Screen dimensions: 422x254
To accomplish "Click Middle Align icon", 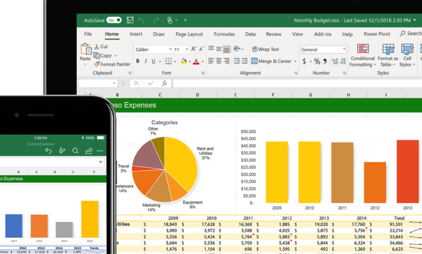I will coord(219,49).
